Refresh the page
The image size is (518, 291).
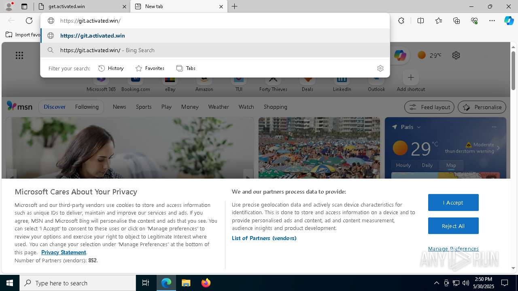[29, 21]
